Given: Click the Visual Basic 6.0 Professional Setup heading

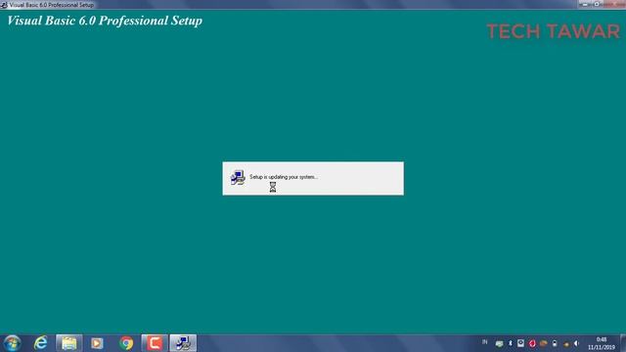Looking at the screenshot, I should pos(105,21).
